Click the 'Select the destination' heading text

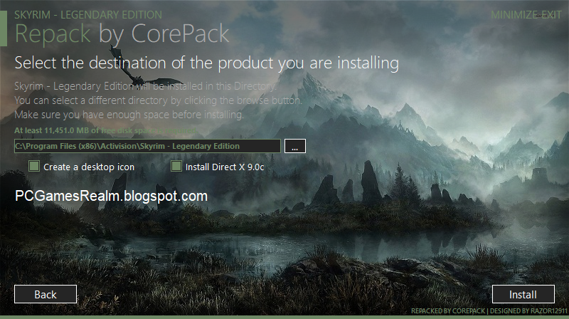[206, 63]
